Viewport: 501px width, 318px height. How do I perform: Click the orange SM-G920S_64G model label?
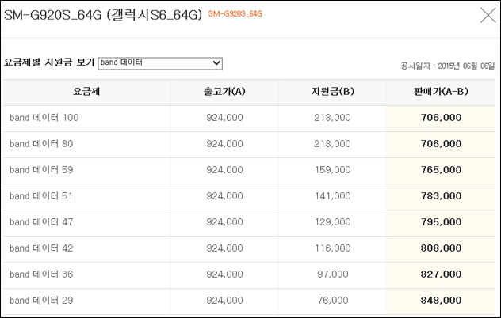pyautogui.click(x=235, y=14)
